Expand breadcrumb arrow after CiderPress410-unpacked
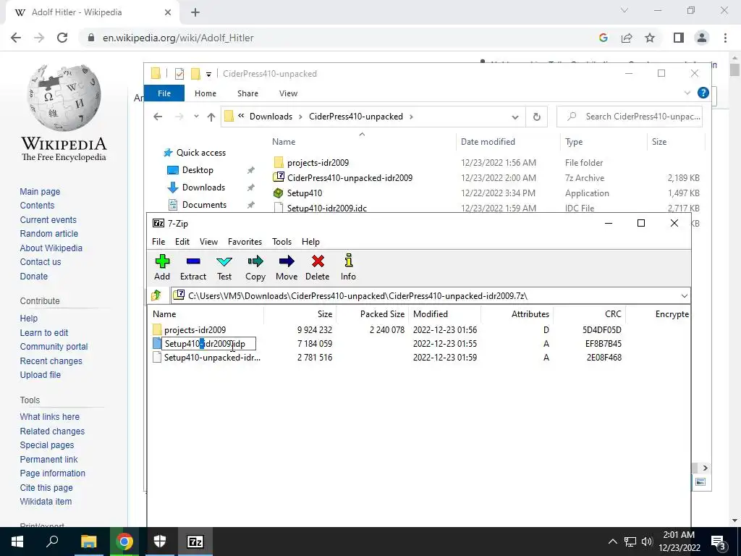This screenshot has width=741, height=556. [411, 117]
